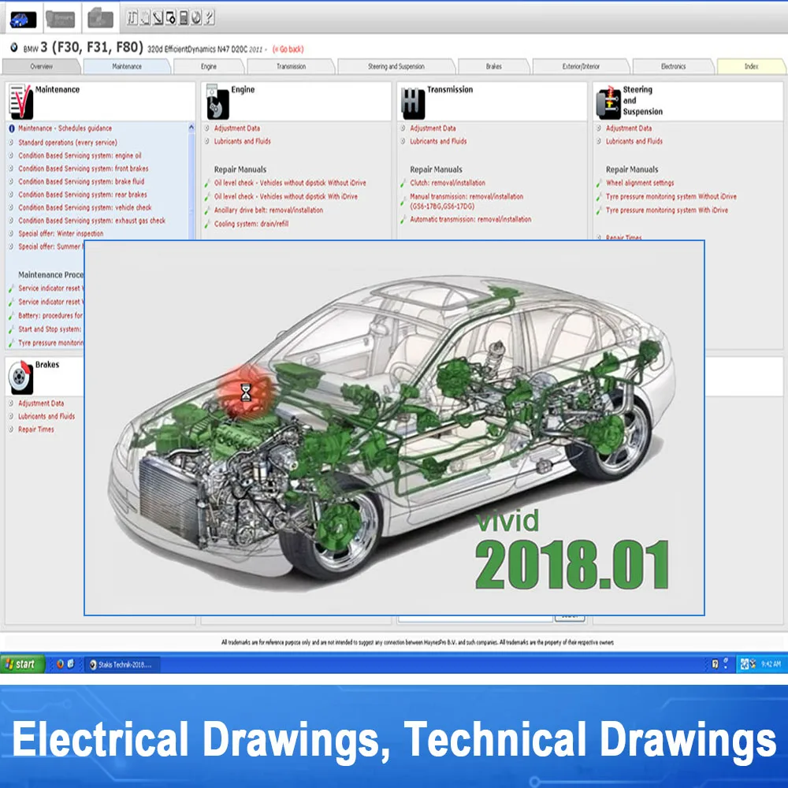Open Standard operations (every service)
Viewport: 788px width, 788px height.
pos(68,143)
